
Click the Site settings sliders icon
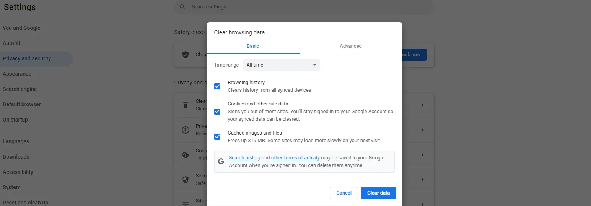click(x=186, y=203)
